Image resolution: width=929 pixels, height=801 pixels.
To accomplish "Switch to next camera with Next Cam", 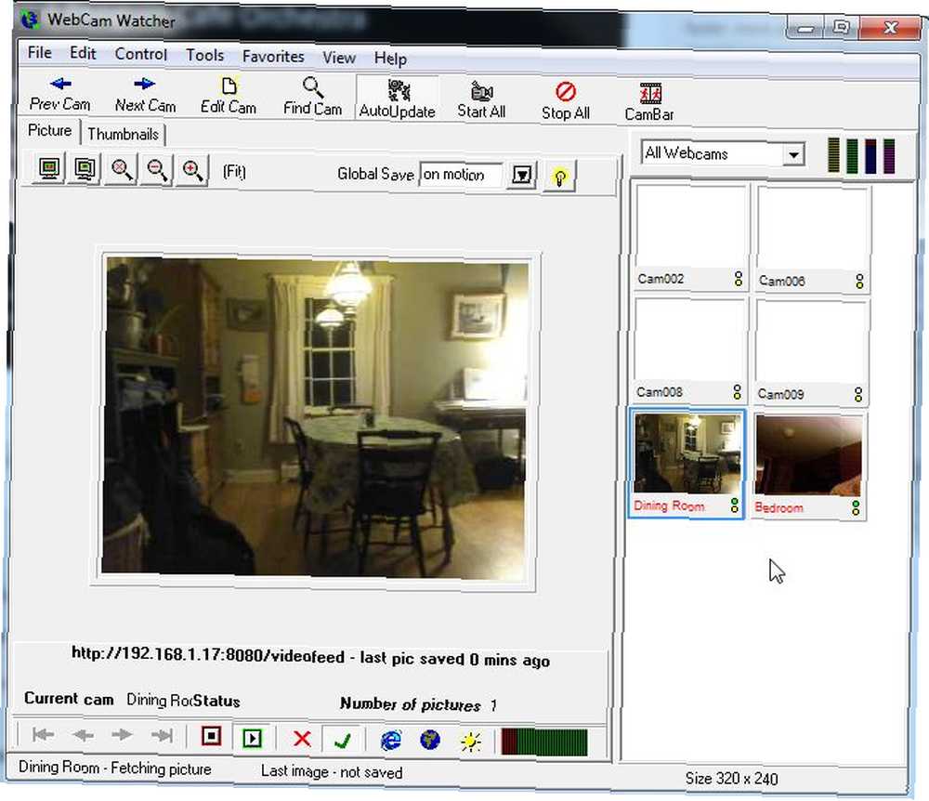I will tap(145, 96).
